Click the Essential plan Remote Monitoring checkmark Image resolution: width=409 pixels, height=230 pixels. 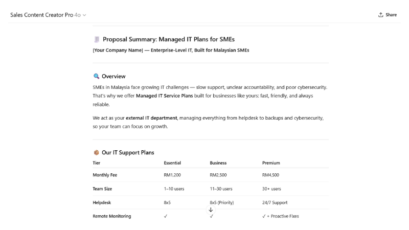tap(166, 216)
